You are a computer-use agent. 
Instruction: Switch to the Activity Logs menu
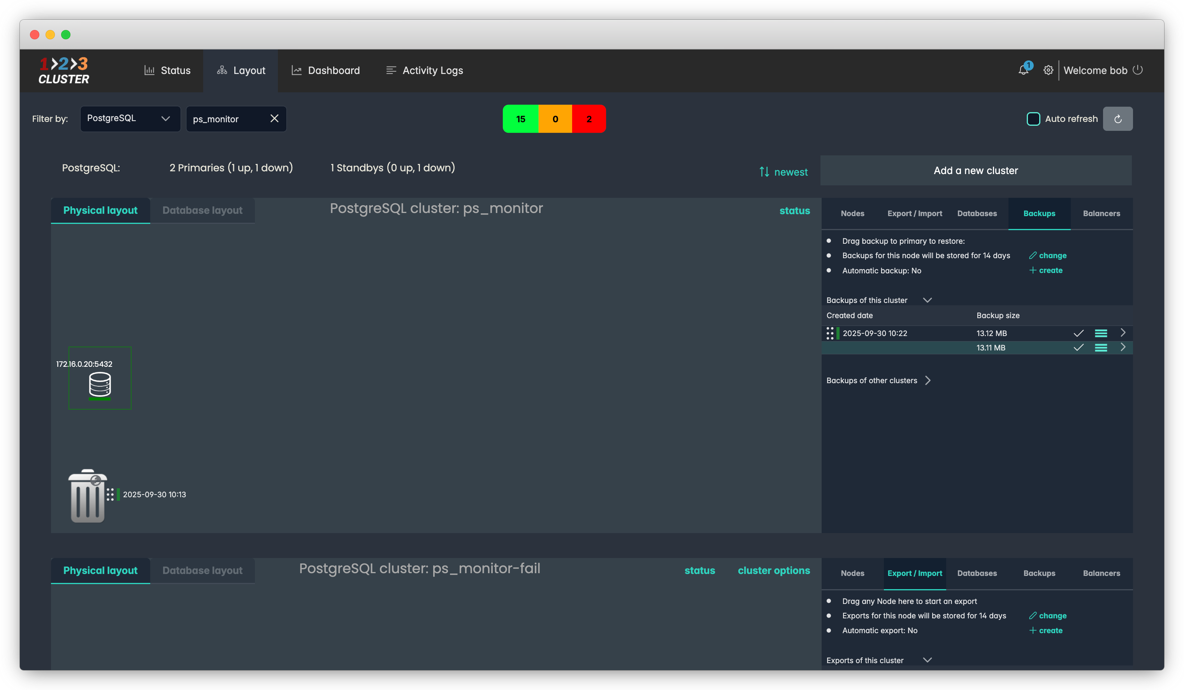[424, 70]
